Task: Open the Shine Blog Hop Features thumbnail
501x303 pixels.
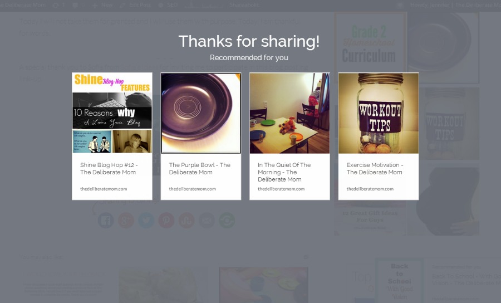Action: click(x=112, y=113)
